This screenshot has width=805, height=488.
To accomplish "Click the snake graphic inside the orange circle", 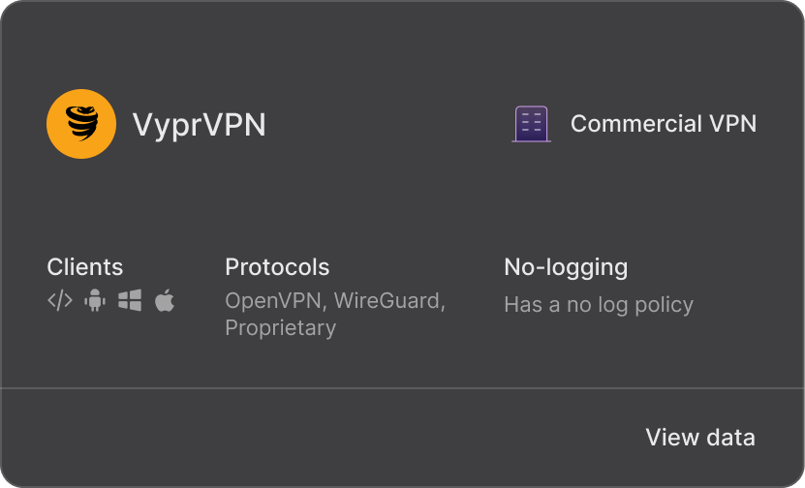I will point(82,123).
